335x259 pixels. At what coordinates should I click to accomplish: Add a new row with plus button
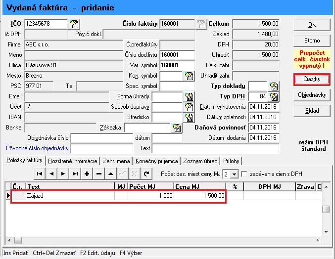[87, 173]
